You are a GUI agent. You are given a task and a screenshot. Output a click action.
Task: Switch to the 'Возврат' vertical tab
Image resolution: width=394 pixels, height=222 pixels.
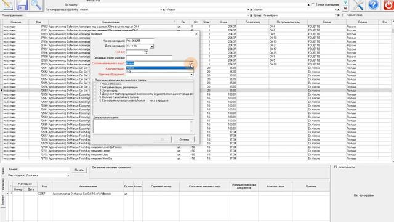pyautogui.click(x=3, y=200)
